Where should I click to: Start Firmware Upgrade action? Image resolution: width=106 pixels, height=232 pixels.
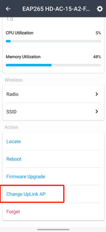[x=53, y=176]
